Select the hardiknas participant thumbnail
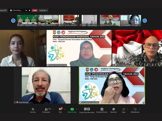 click(x=110, y=20)
